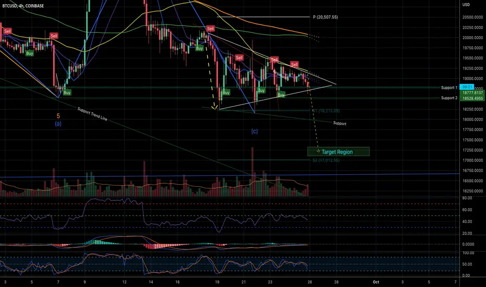This screenshot has height=287, width=486.
Task: Click 18000.0000 on the price axis
Action: pyautogui.click(x=472, y=119)
